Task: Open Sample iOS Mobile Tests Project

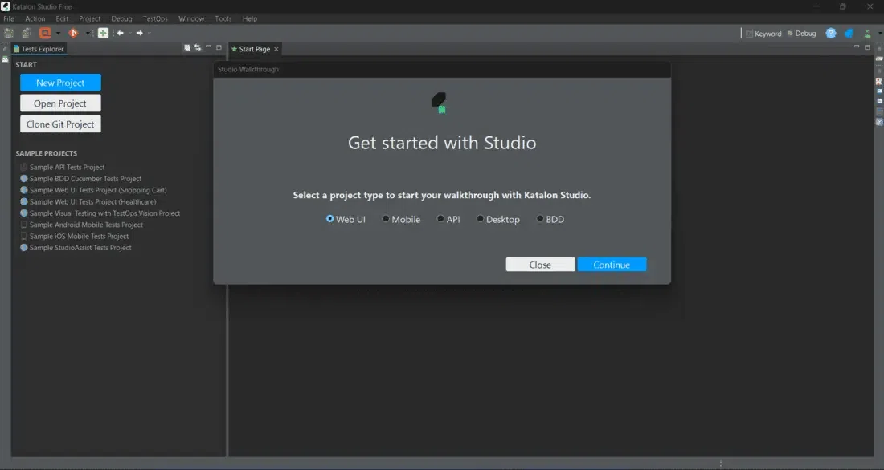Action: click(74, 237)
